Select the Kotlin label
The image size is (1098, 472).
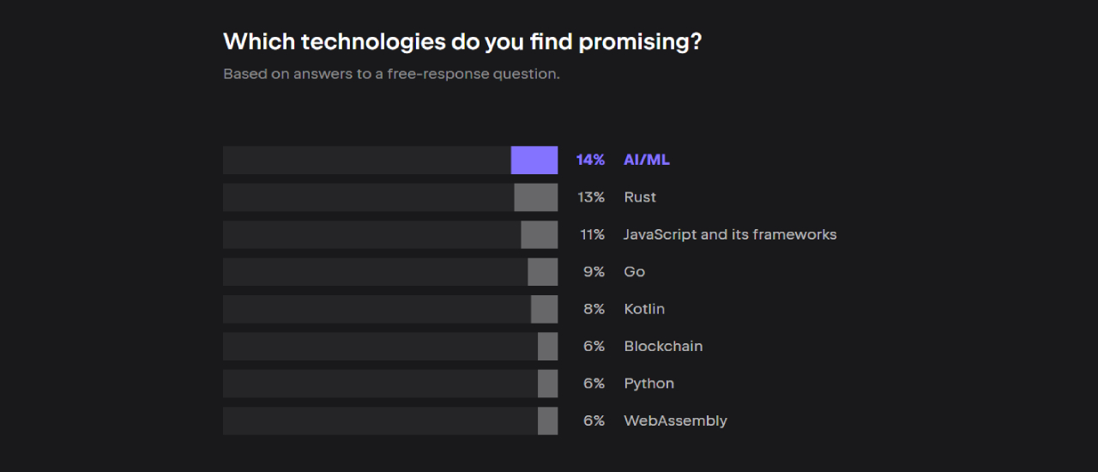pyautogui.click(x=644, y=309)
